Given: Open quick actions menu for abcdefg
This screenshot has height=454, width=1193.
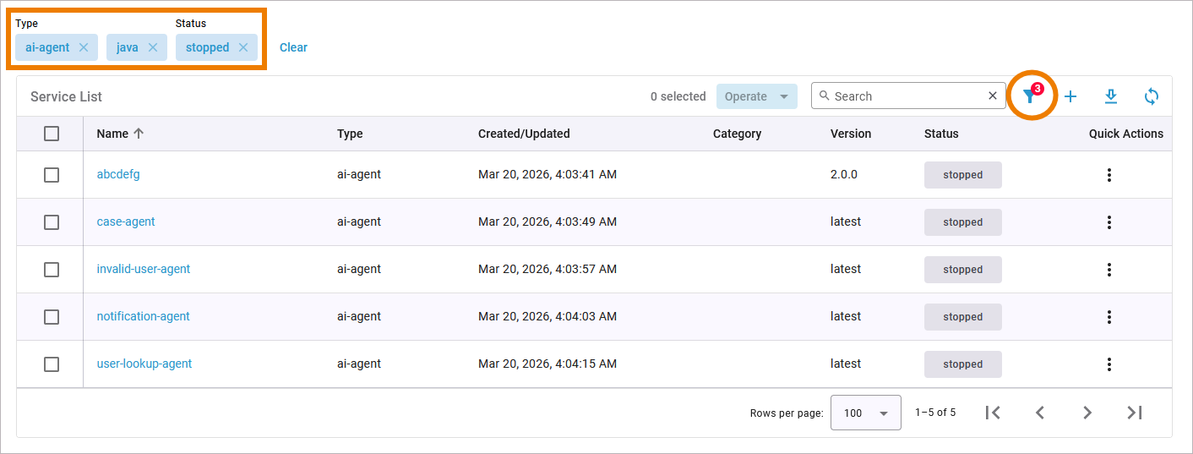Looking at the screenshot, I should (x=1109, y=175).
